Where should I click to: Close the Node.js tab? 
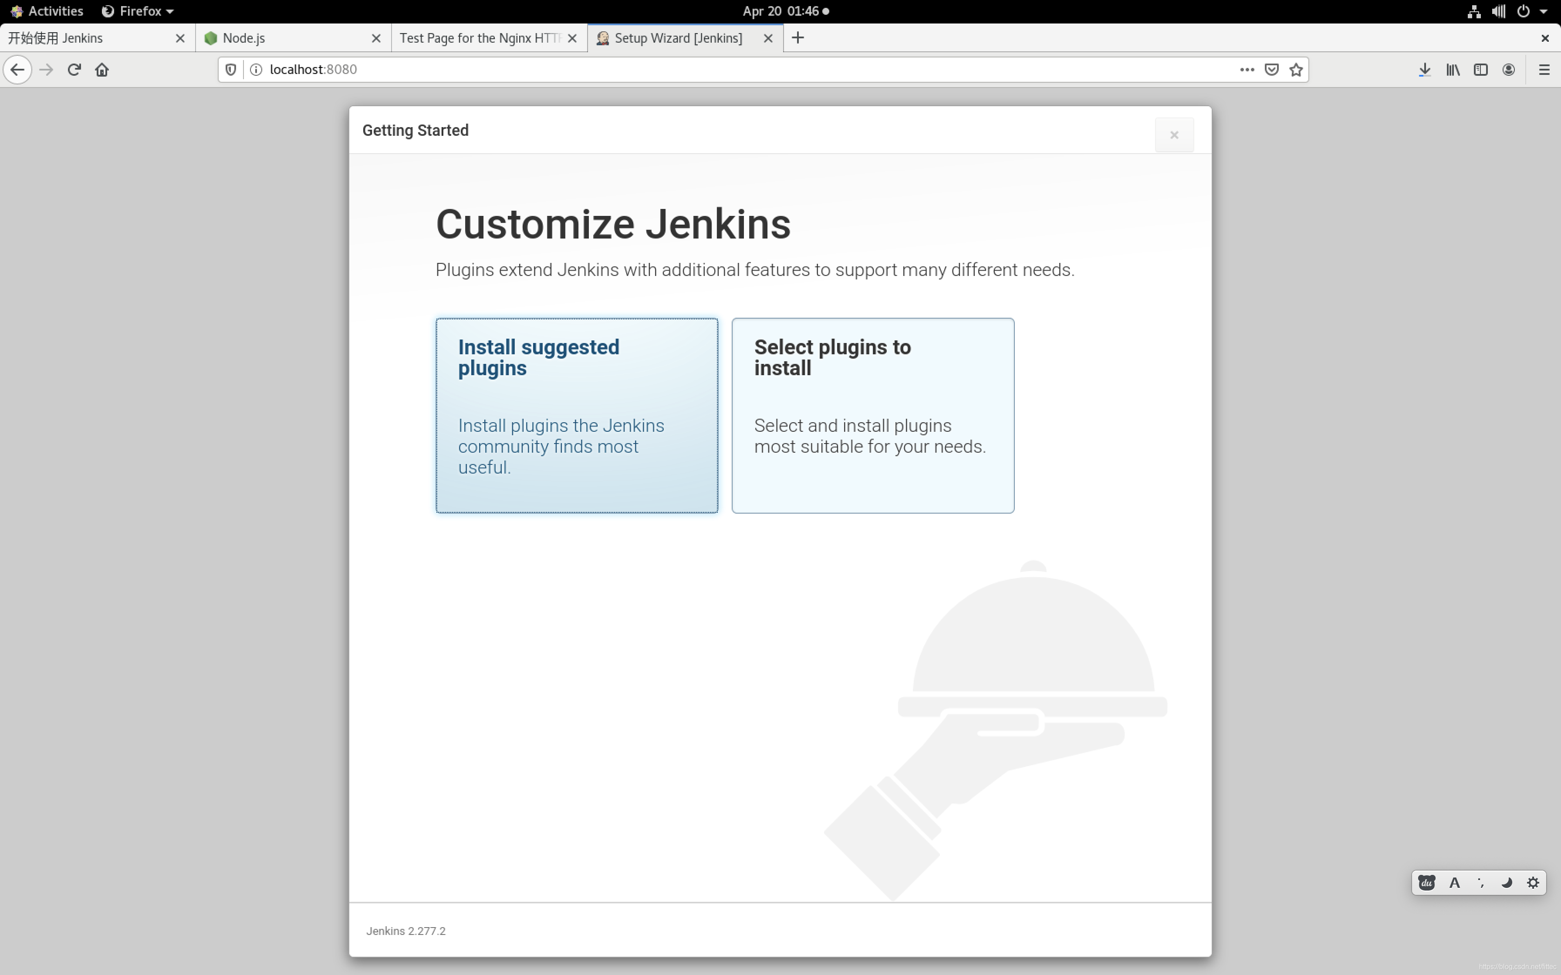click(376, 38)
